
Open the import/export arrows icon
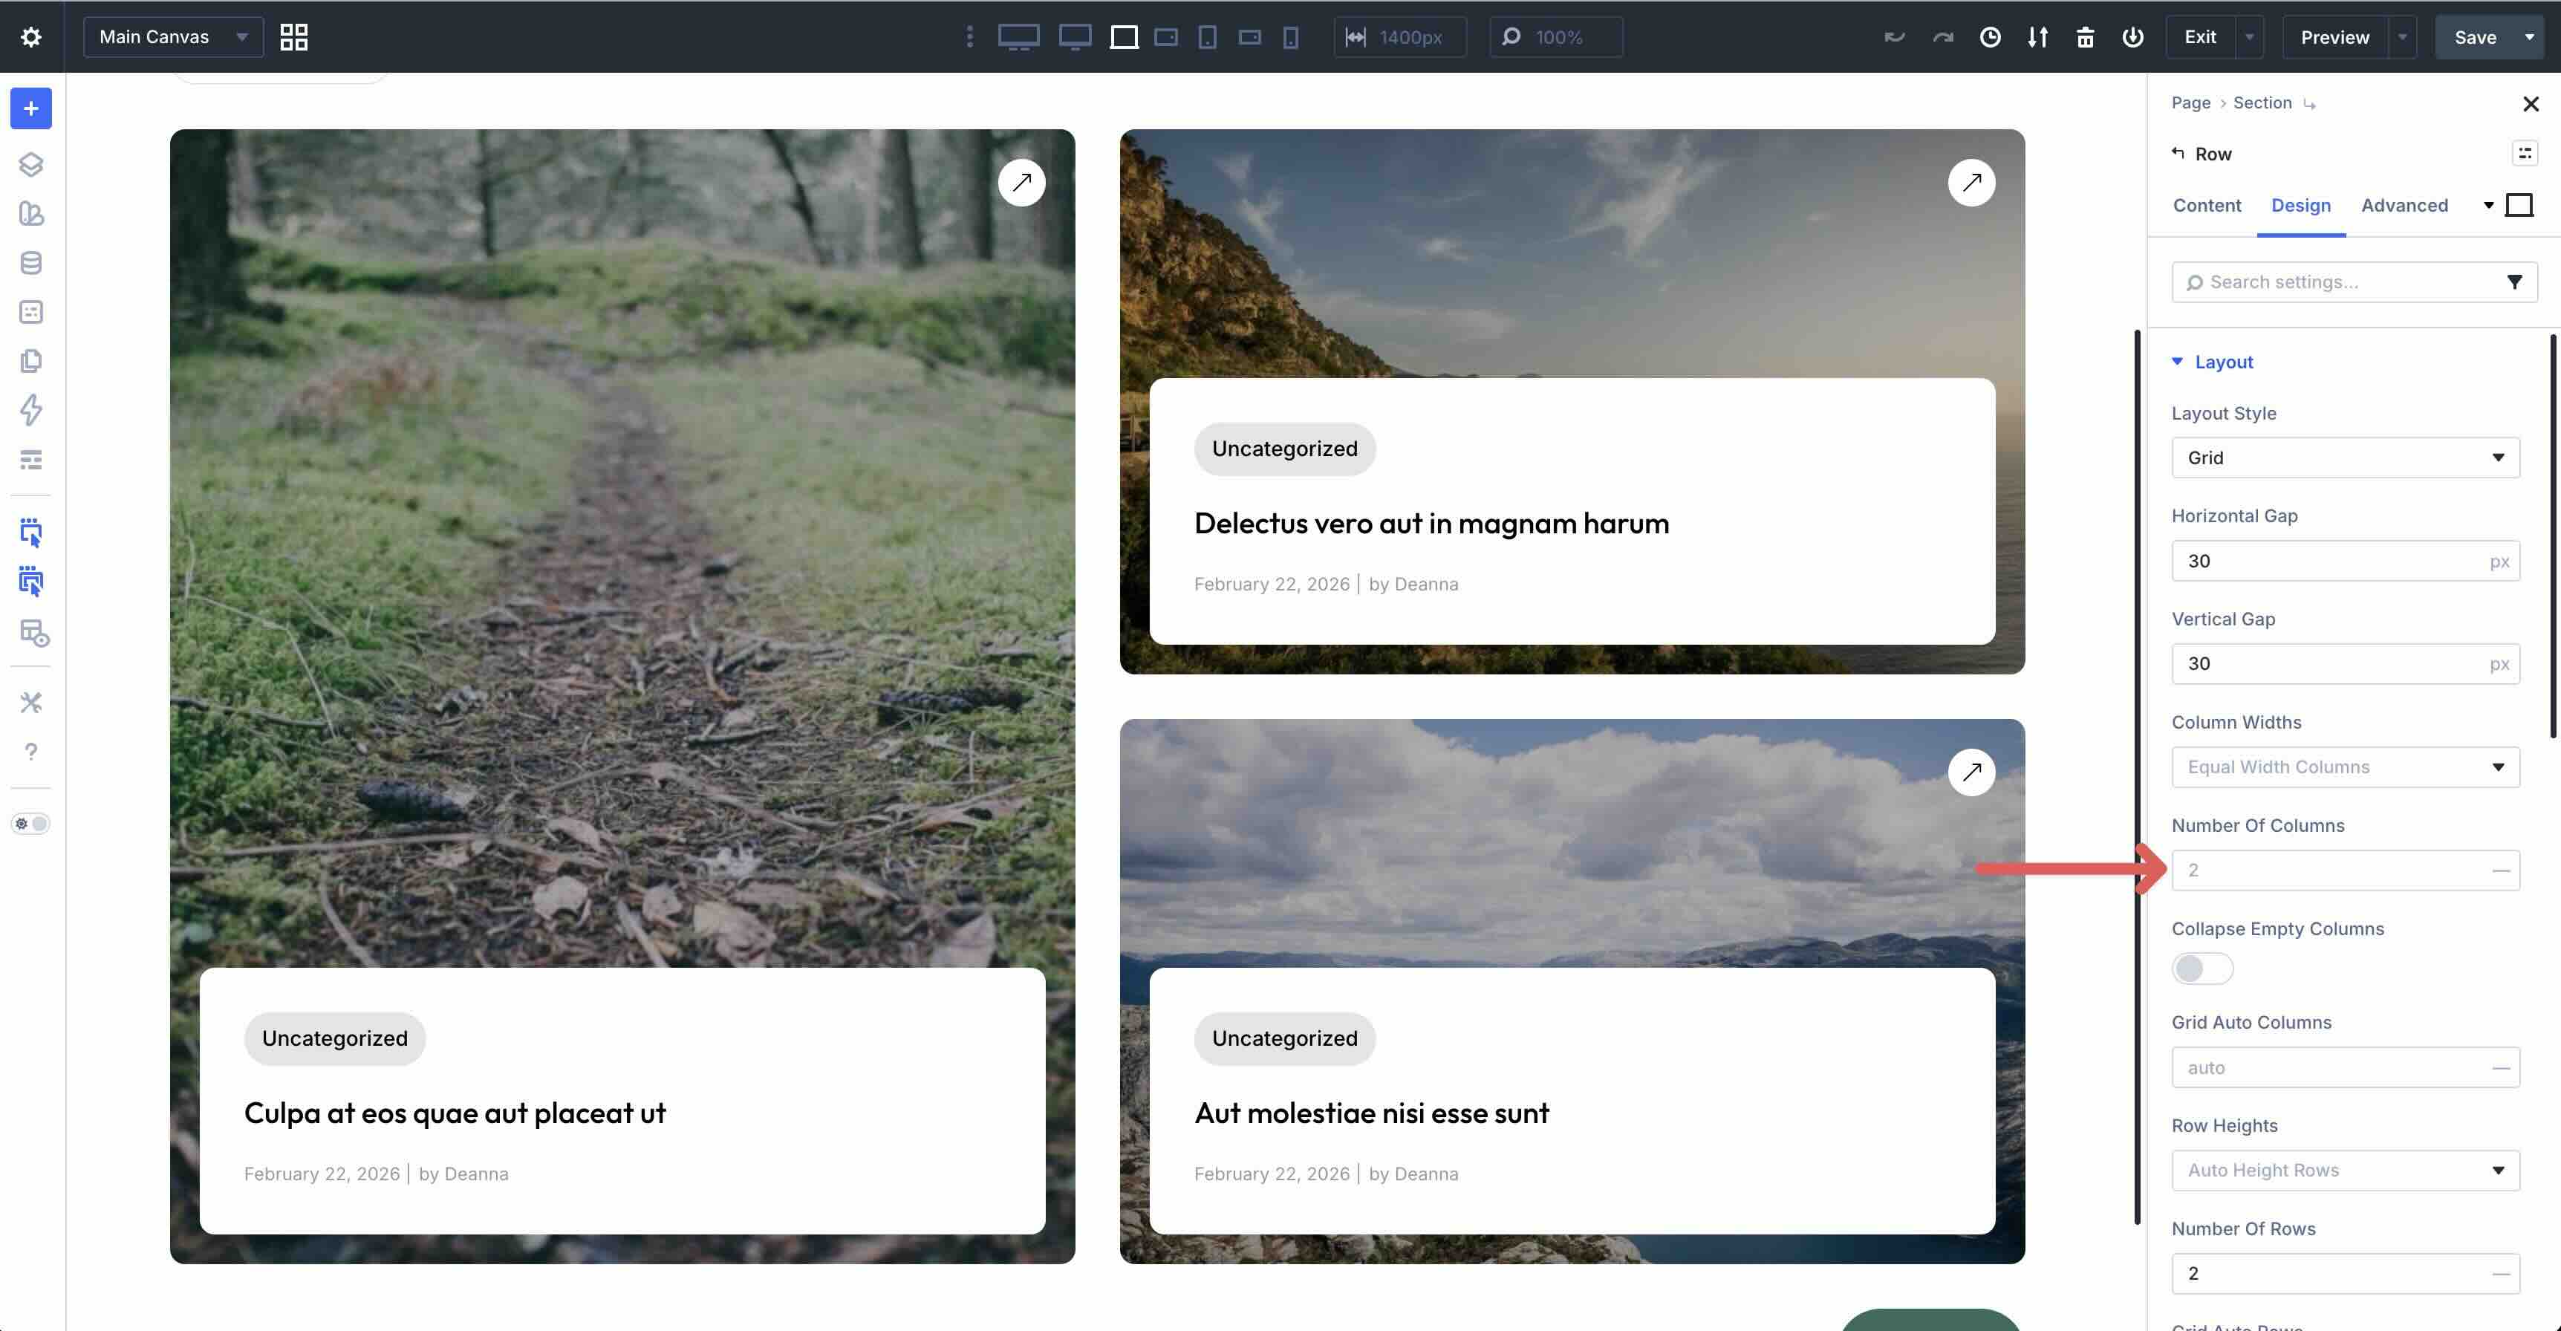(2038, 37)
